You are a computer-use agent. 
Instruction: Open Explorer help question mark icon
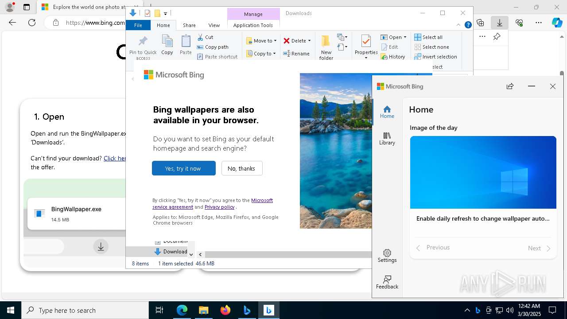pyautogui.click(x=468, y=25)
